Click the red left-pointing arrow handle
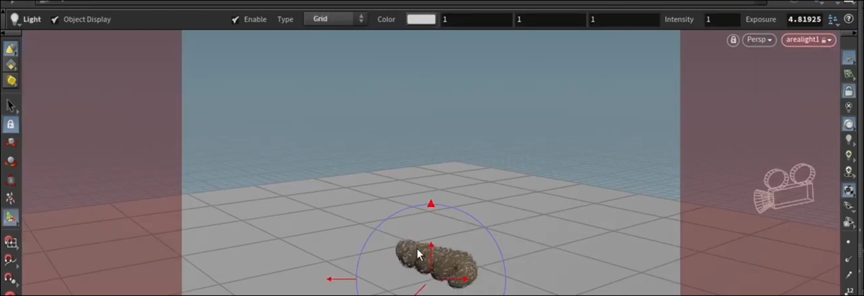The width and height of the screenshot is (864, 296). [341, 279]
